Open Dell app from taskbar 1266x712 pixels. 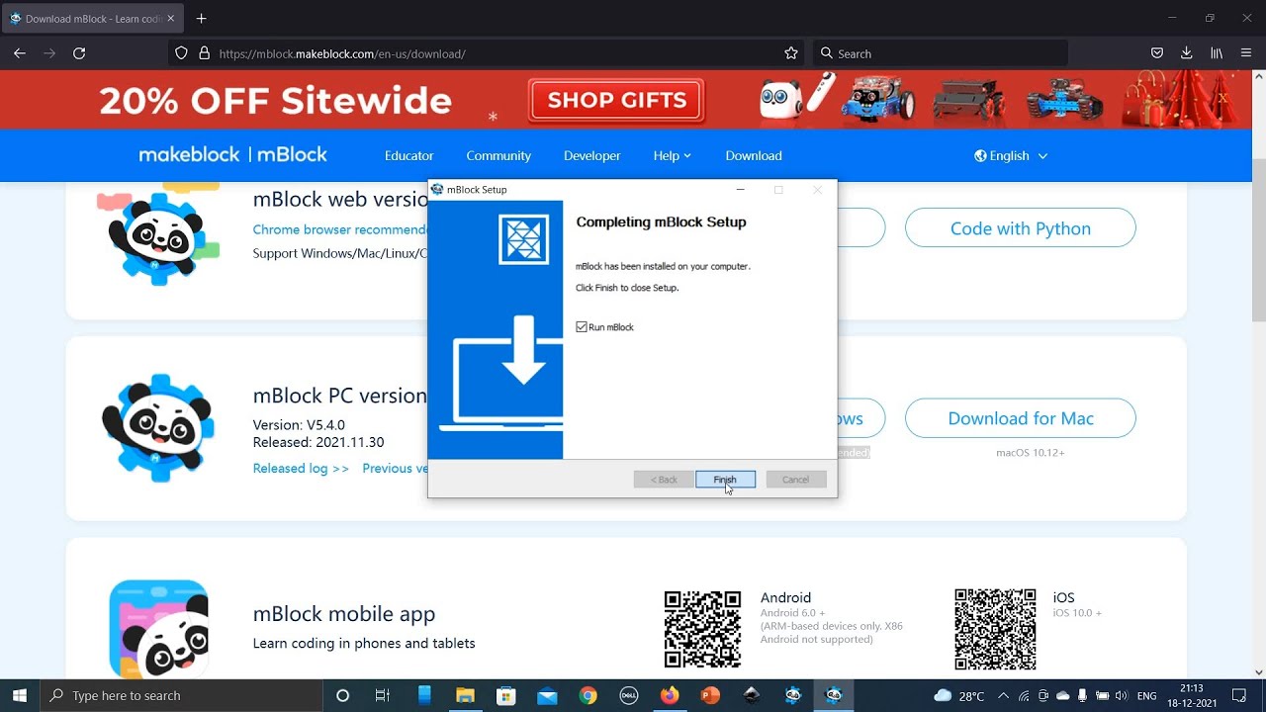tap(628, 695)
